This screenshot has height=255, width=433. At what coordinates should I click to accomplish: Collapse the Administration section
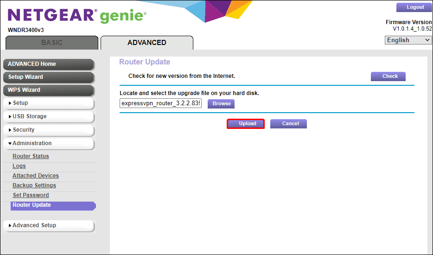49,143
